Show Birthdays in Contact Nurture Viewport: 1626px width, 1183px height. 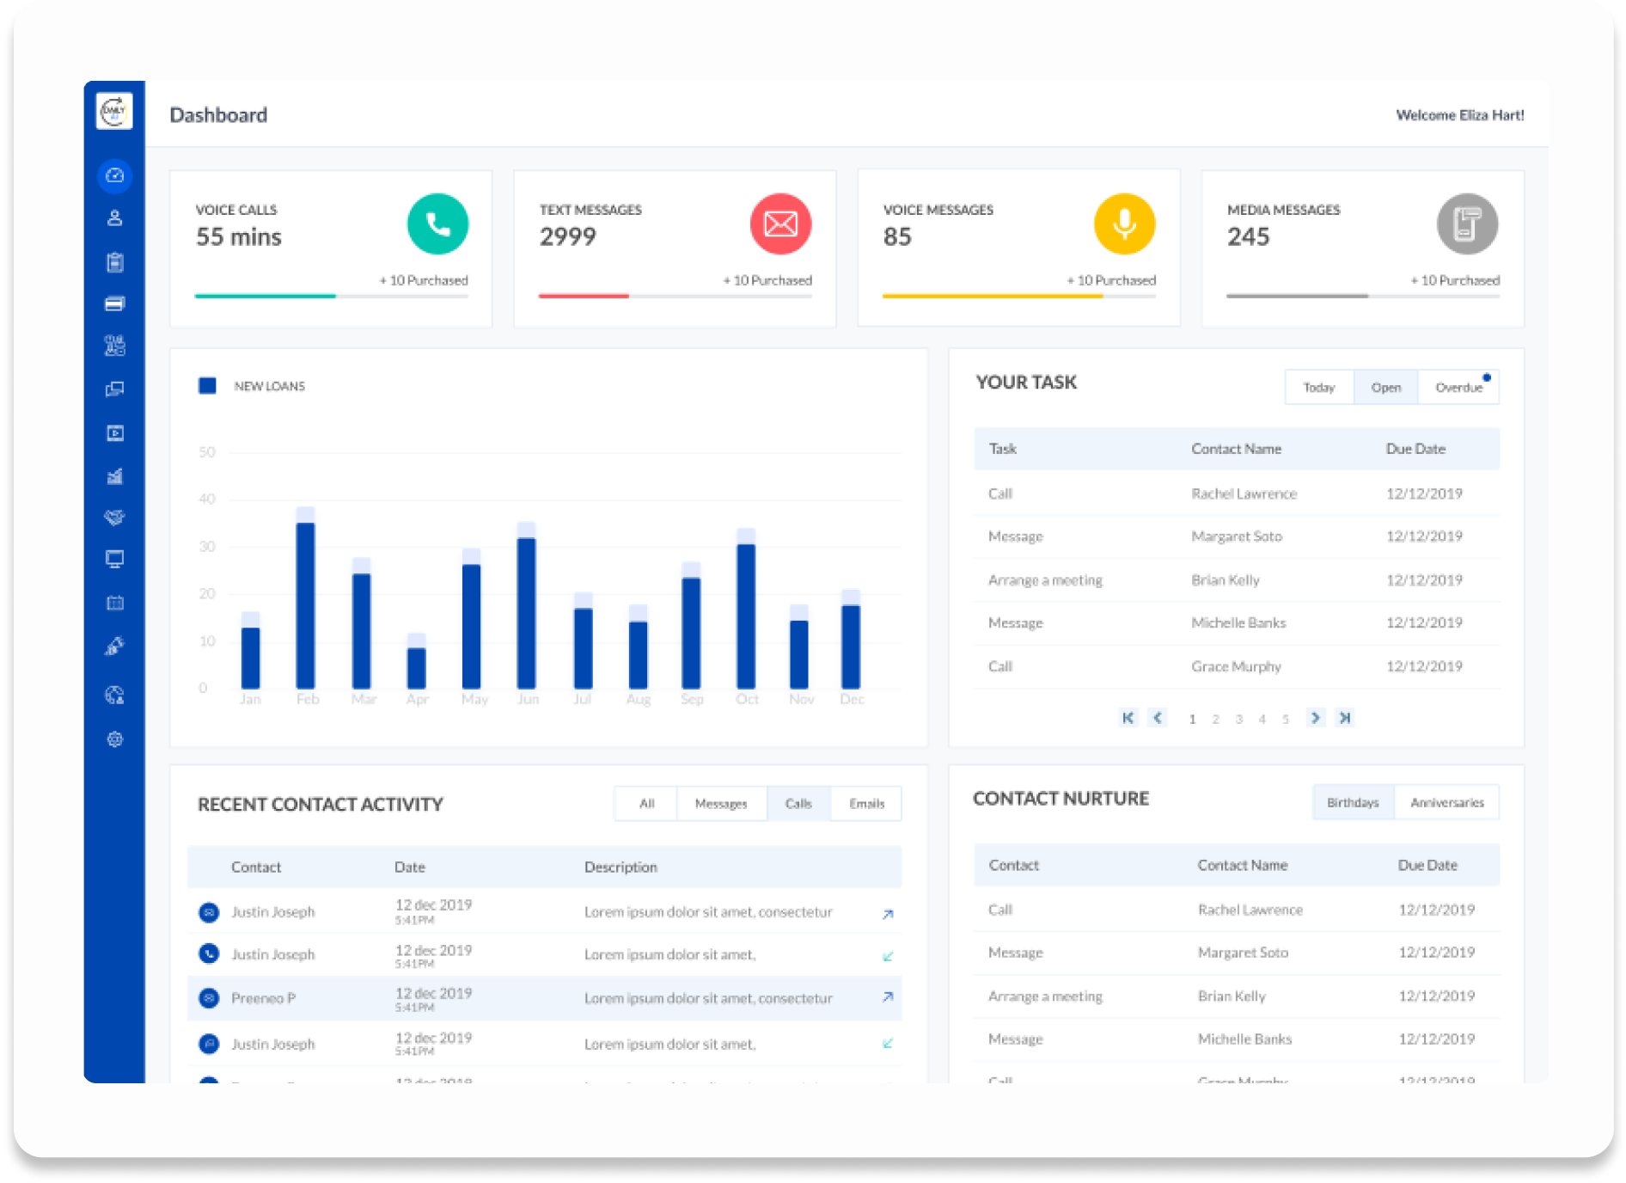(1353, 803)
